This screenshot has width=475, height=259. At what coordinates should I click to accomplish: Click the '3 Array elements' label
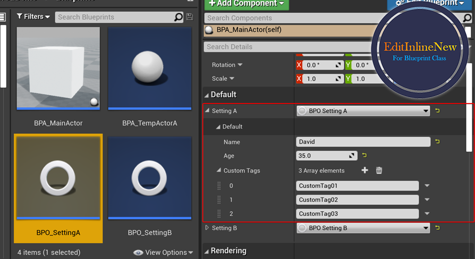click(x=321, y=171)
